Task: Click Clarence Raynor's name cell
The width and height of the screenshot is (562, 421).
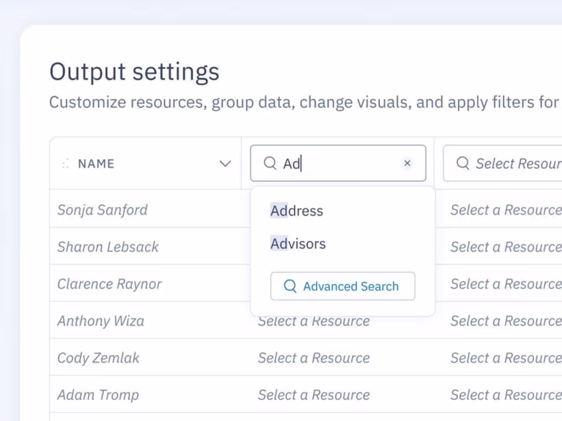Action: pos(109,284)
